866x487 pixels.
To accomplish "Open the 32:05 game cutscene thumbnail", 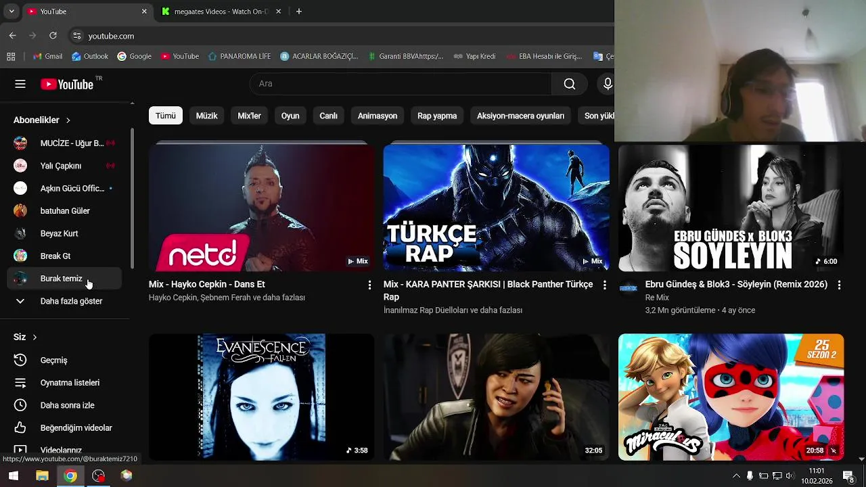I will click(x=496, y=397).
